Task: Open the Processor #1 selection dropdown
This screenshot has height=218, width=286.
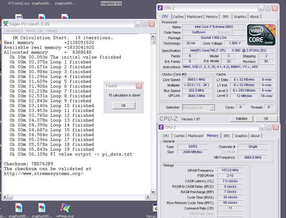Action: [x=212, y=107]
